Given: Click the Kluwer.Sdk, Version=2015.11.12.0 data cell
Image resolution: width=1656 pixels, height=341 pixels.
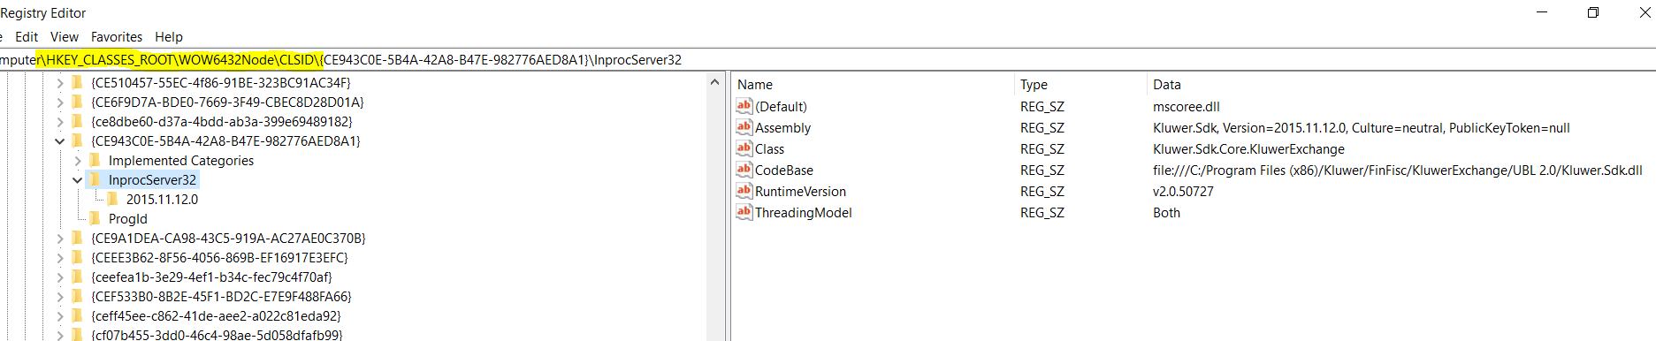Looking at the screenshot, I should 1362,127.
